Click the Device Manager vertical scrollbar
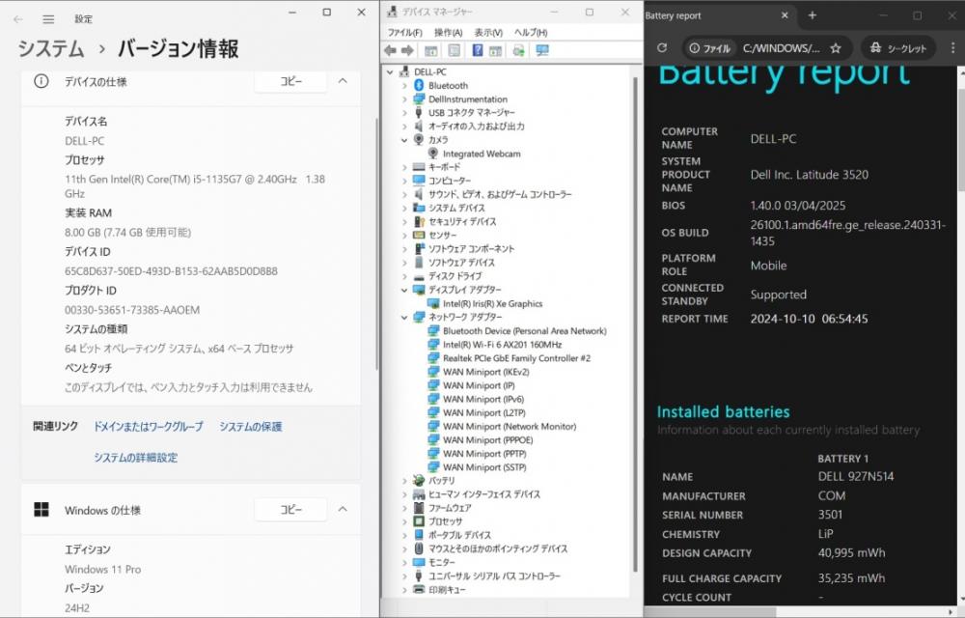This screenshot has height=618, width=965. pos(635,326)
